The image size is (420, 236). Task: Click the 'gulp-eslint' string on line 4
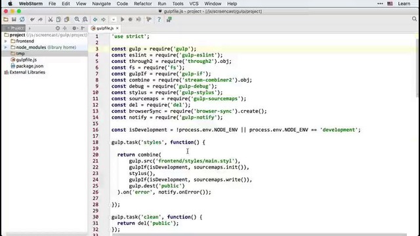coord(198,55)
